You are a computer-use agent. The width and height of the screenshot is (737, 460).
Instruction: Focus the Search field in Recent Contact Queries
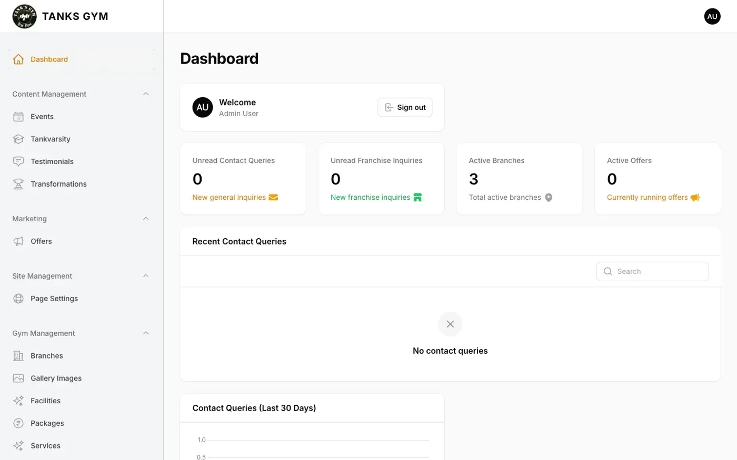pos(652,271)
